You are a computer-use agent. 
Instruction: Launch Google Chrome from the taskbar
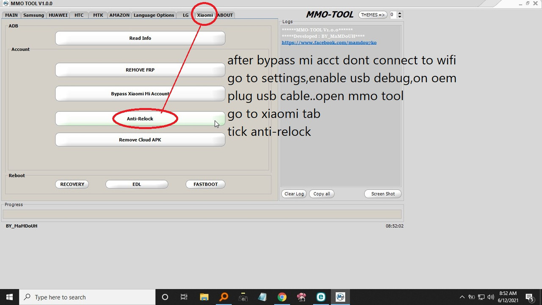pos(282,297)
